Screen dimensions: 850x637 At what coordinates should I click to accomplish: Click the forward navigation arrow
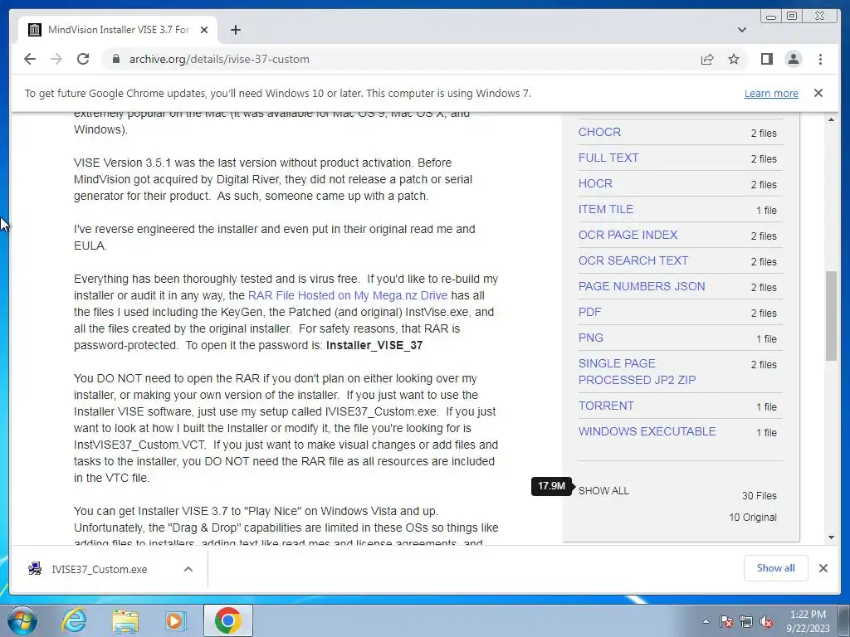coord(56,59)
